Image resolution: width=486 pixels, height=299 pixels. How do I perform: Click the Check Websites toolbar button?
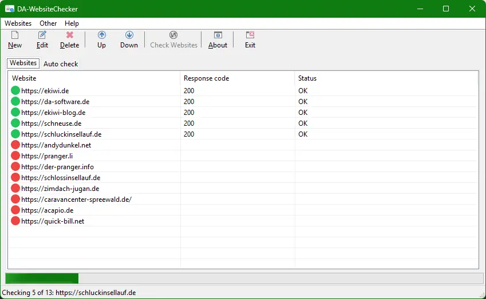point(173,39)
